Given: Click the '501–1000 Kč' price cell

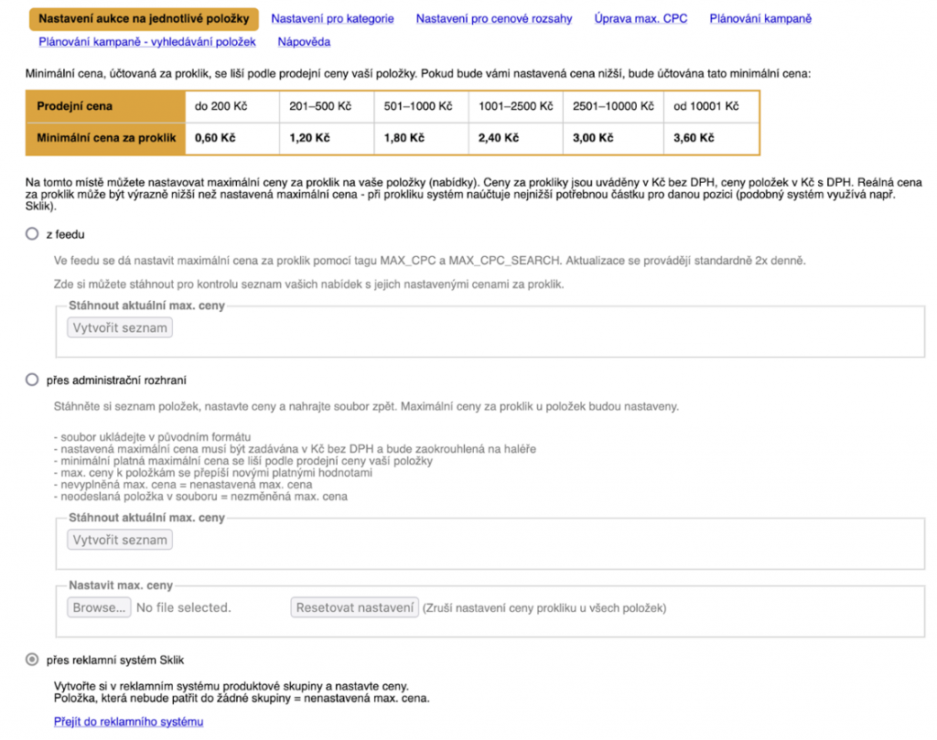Looking at the screenshot, I should click(x=421, y=106).
